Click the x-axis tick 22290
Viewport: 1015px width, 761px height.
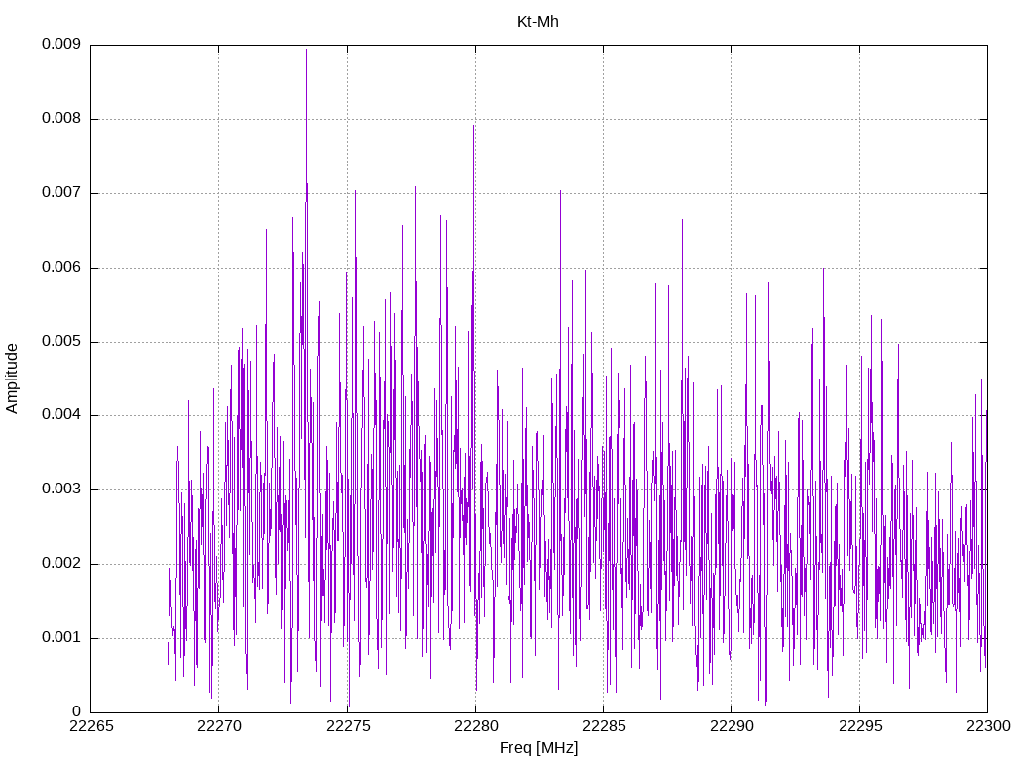pos(732,726)
